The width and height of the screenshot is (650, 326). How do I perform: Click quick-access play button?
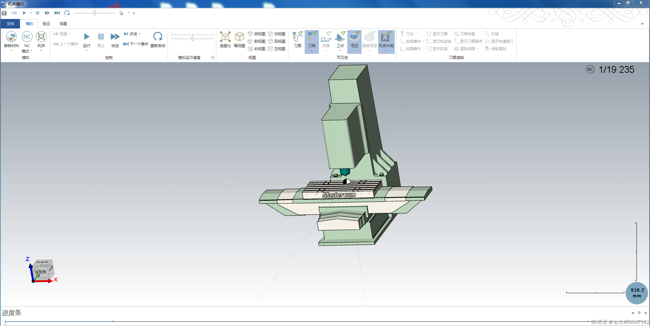pyautogui.click(x=24, y=13)
